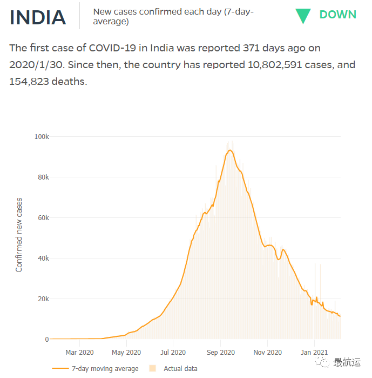This screenshot has height=378, width=372.
Task: Select the Jan 2021 x-axis label
Action: coord(314,353)
